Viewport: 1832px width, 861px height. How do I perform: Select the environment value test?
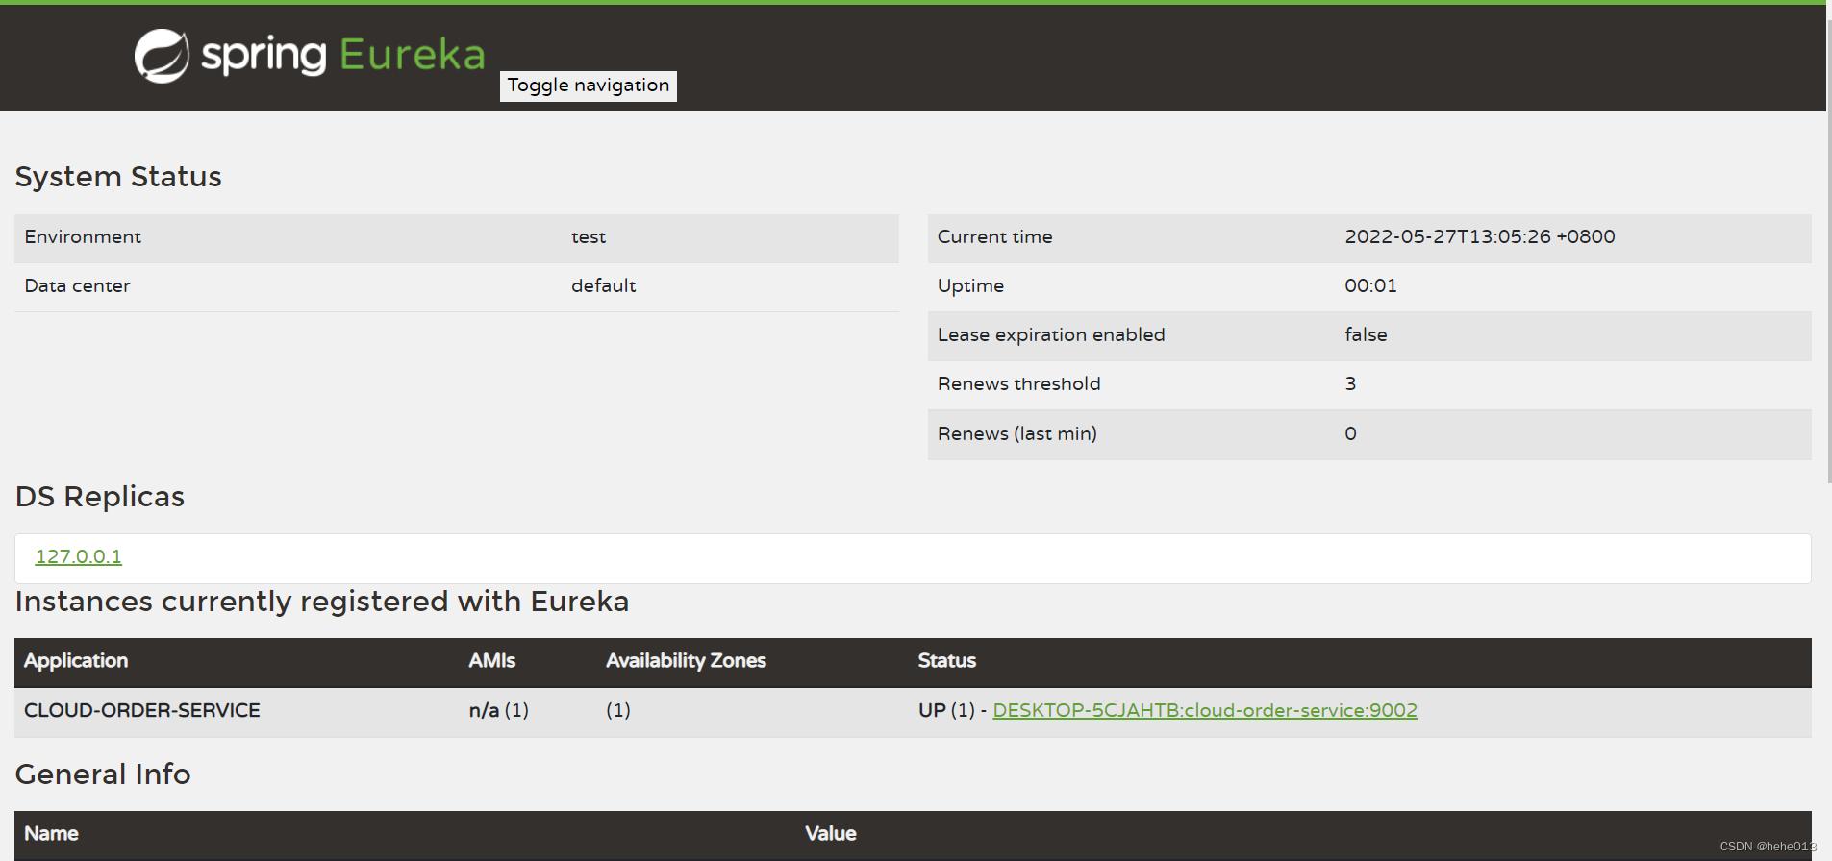point(589,237)
